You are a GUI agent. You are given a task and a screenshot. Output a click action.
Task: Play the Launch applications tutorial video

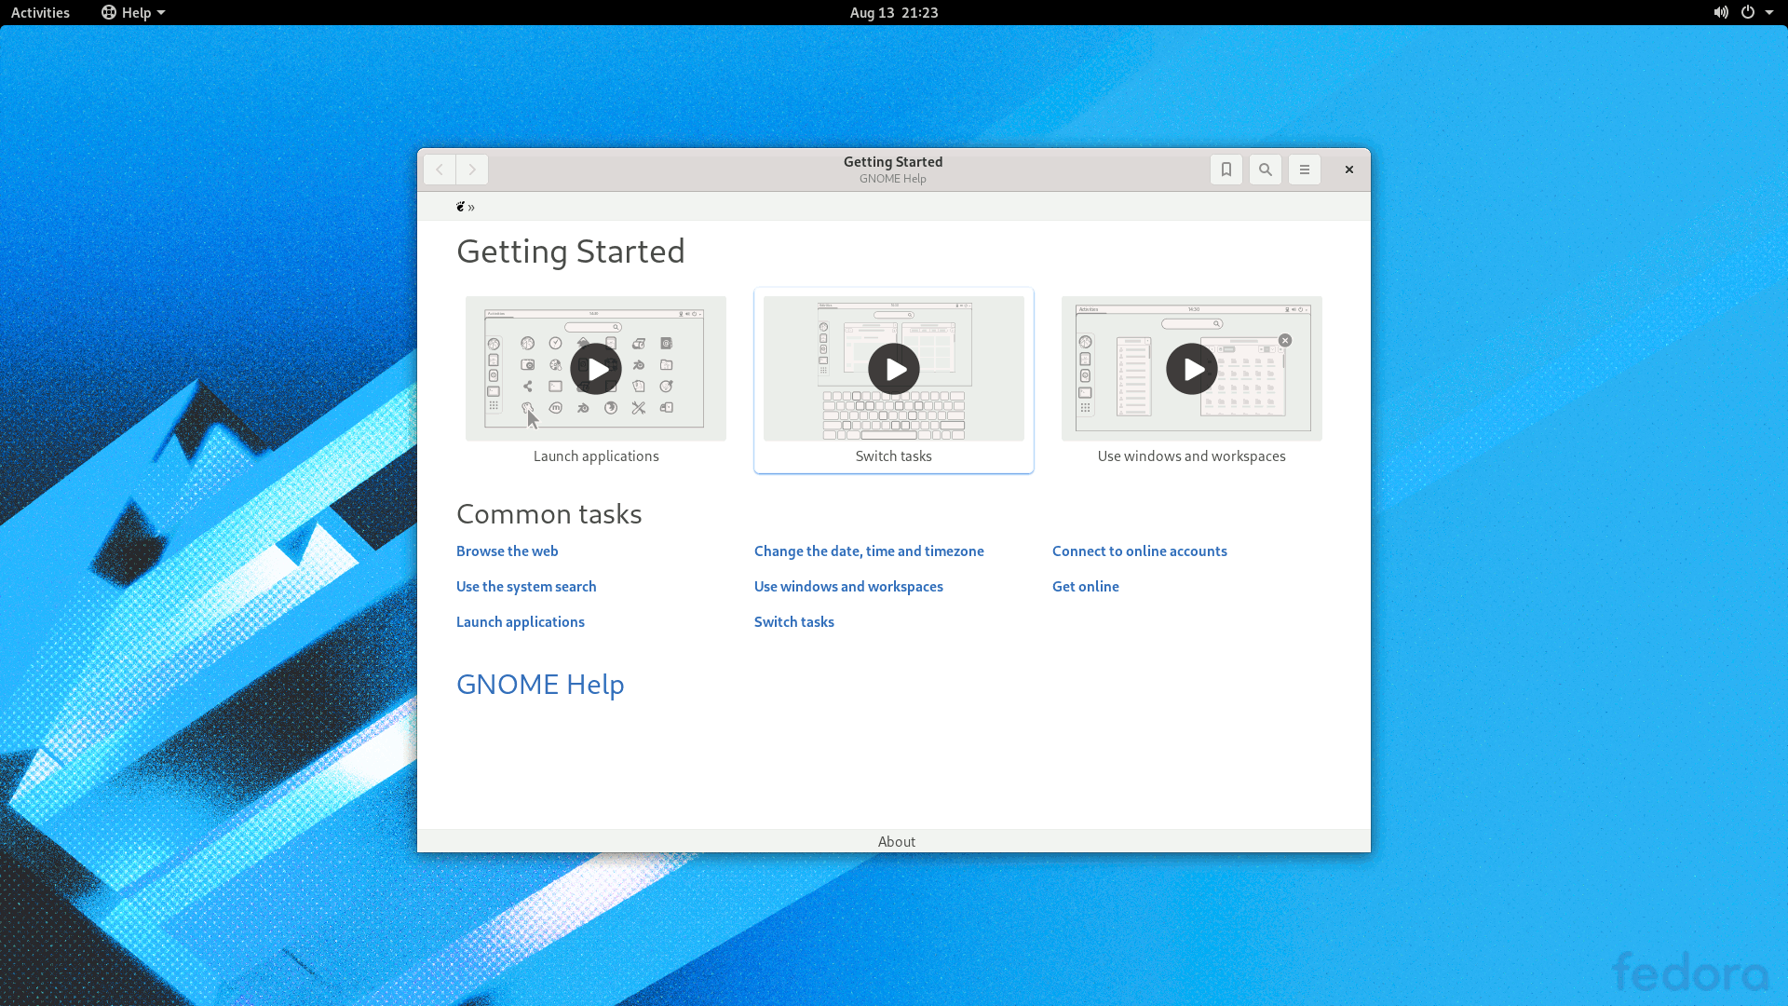(x=595, y=369)
